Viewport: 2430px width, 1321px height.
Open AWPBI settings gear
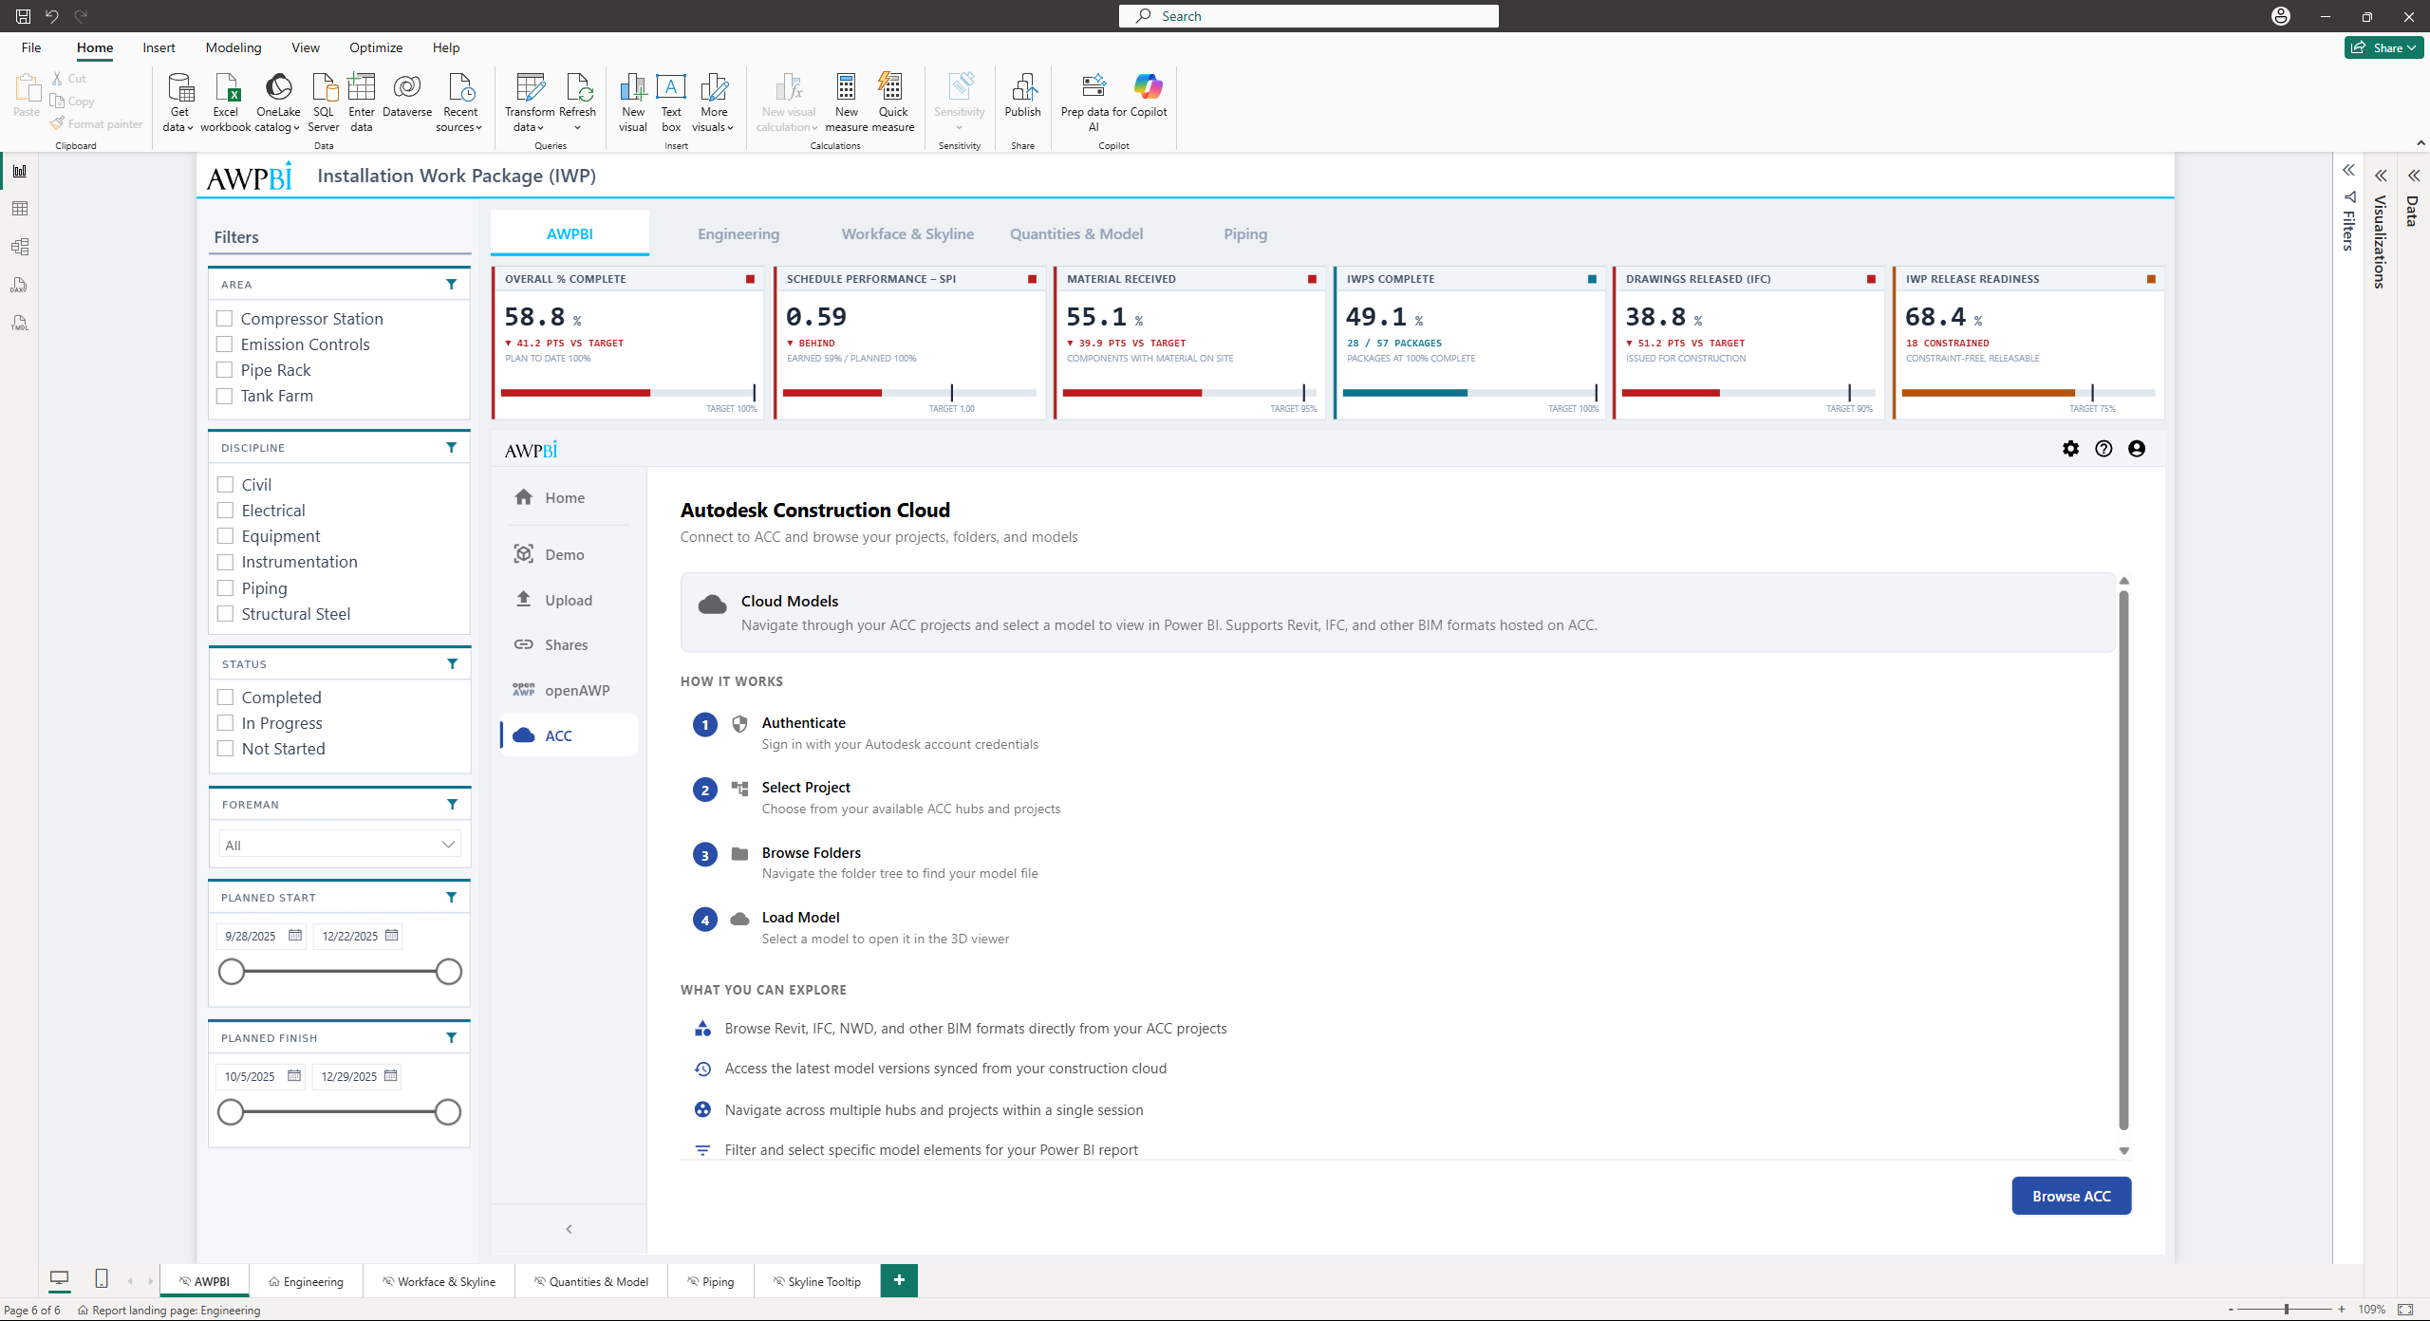(2071, 449)
